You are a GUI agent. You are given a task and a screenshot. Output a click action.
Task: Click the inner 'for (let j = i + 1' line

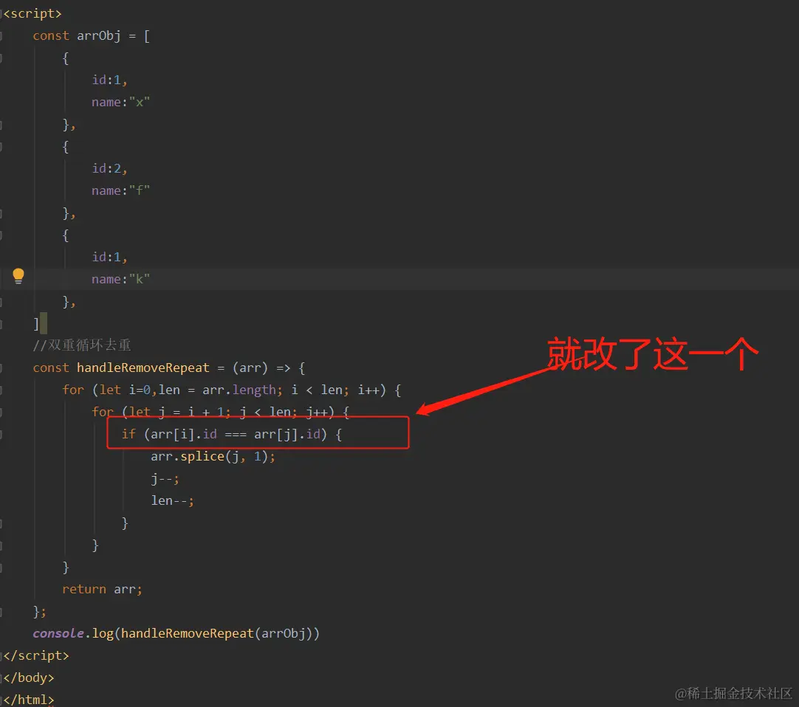[x=221, y=412]
